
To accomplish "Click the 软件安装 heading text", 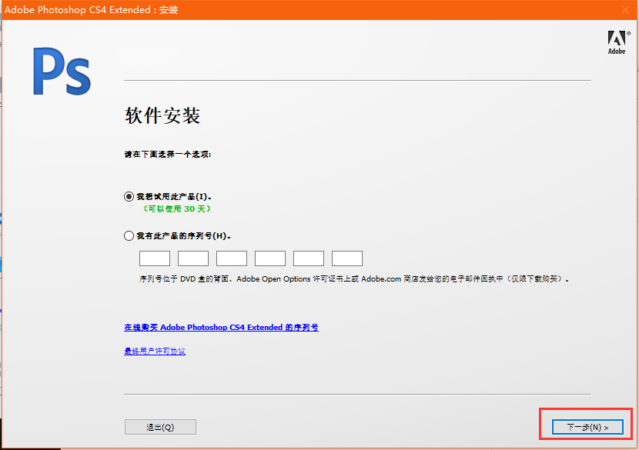I will click(162, 116).
